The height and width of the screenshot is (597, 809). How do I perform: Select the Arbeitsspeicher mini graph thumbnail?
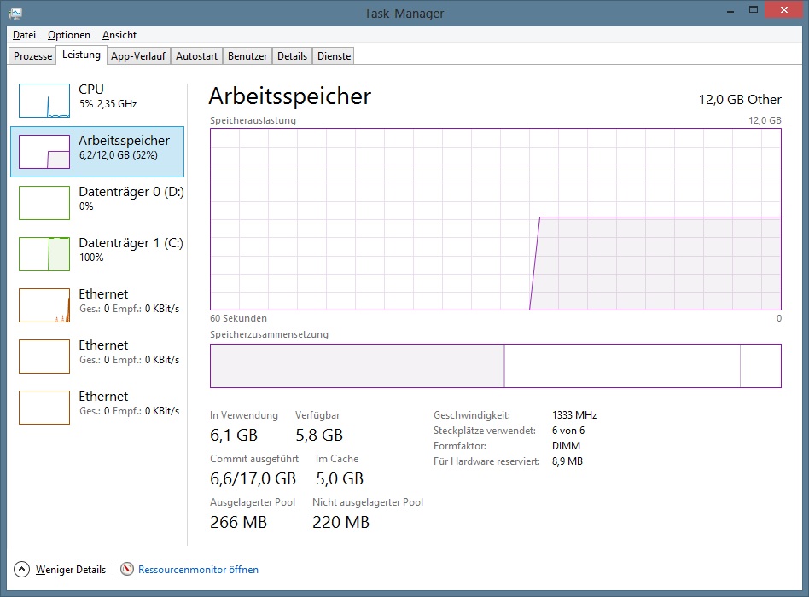coord(44,152)
